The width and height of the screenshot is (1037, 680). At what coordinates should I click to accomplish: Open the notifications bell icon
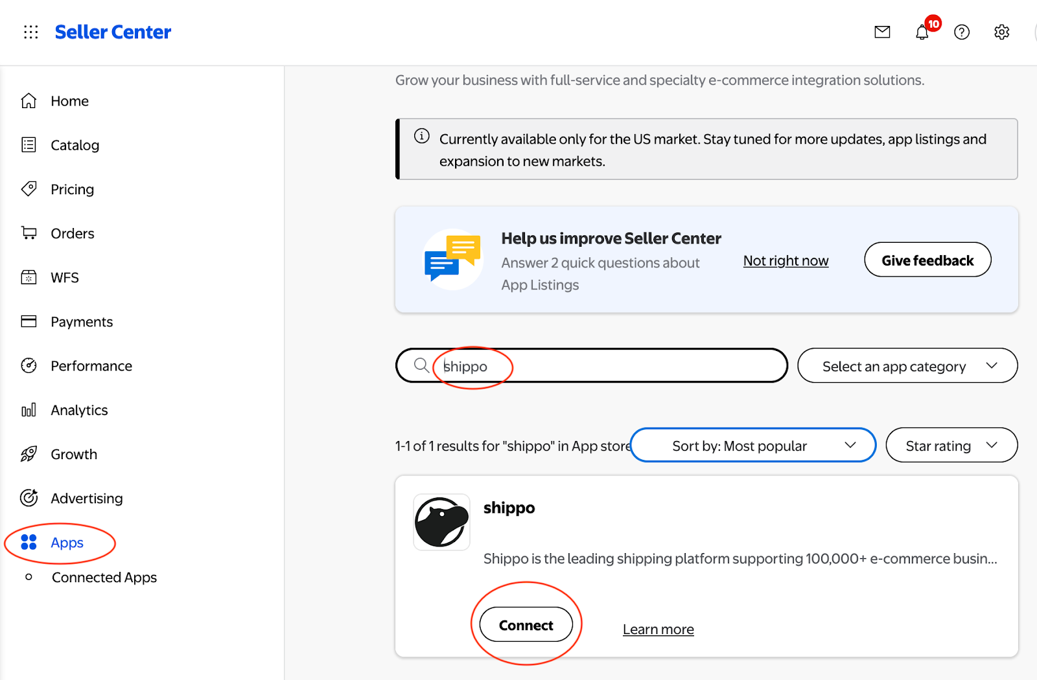pyautogui.click(x=922, y=32)
